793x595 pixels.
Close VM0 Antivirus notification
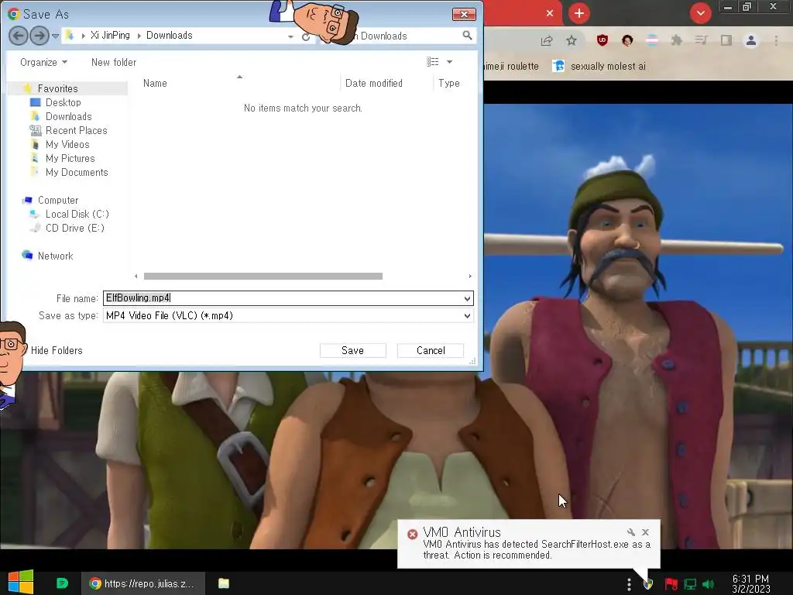(645, 532)
